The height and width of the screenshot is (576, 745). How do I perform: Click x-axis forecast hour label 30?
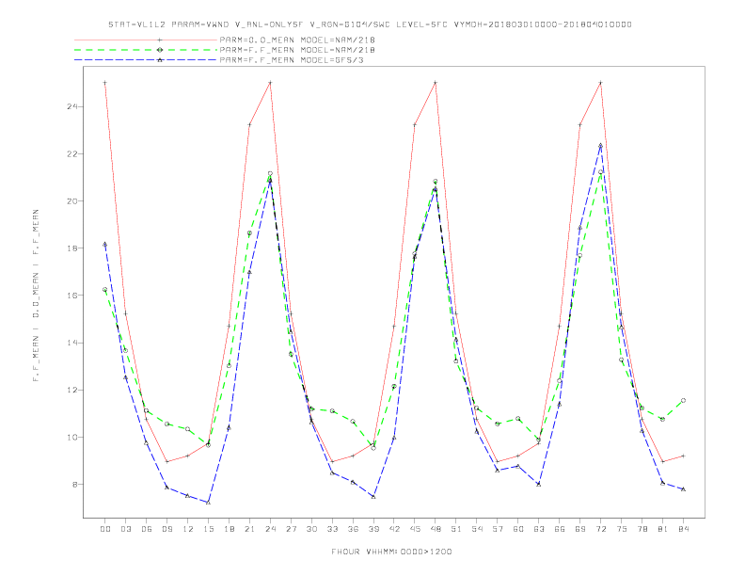[x=311, y=529]
